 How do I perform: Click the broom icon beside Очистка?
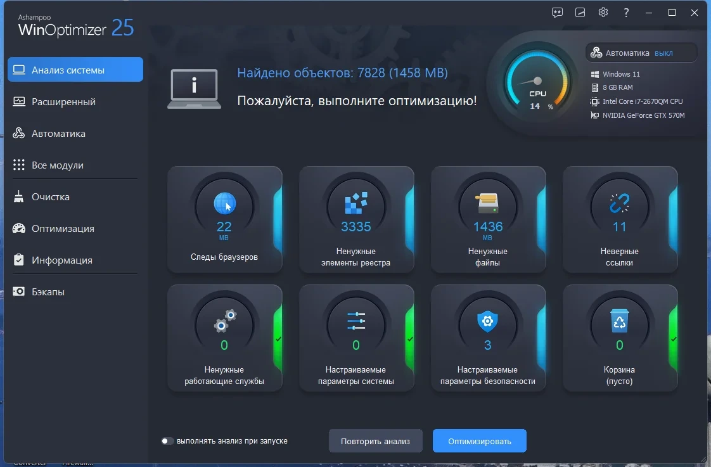click(18, 197)
